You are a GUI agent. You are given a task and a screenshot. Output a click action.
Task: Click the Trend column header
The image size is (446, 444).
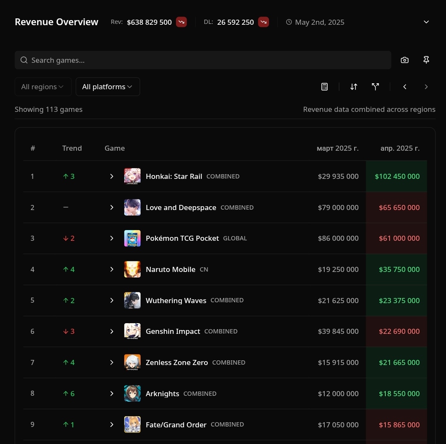click(x=72, y=148)
